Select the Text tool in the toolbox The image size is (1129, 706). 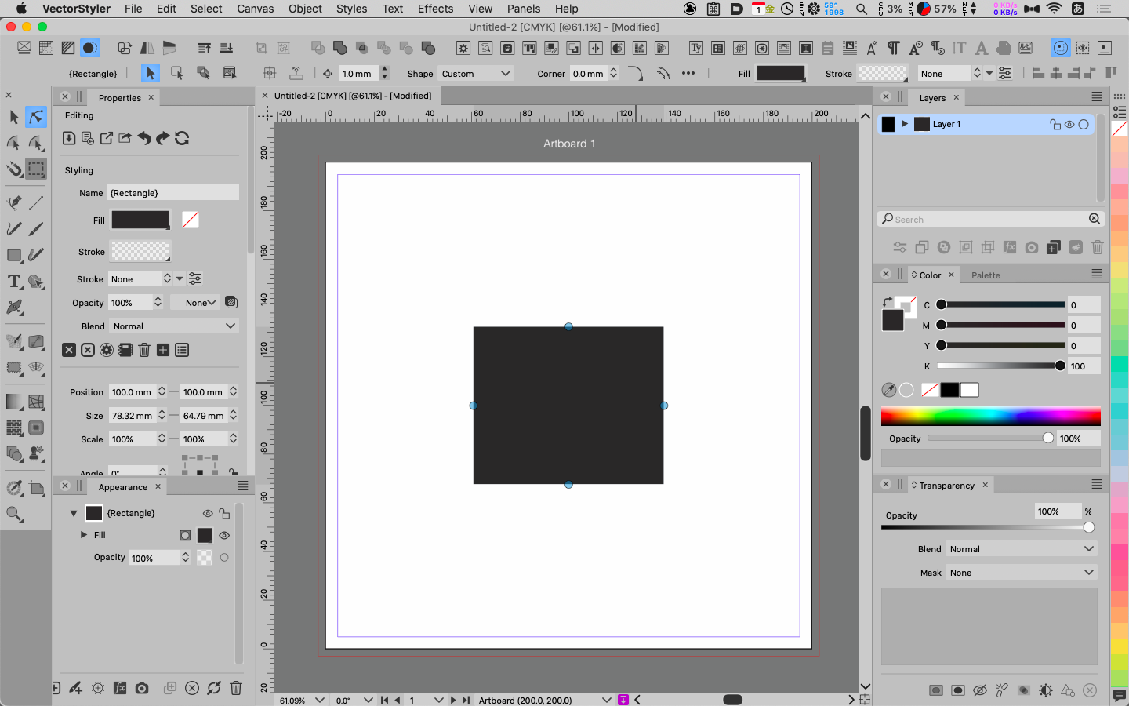tap(14, 282)
